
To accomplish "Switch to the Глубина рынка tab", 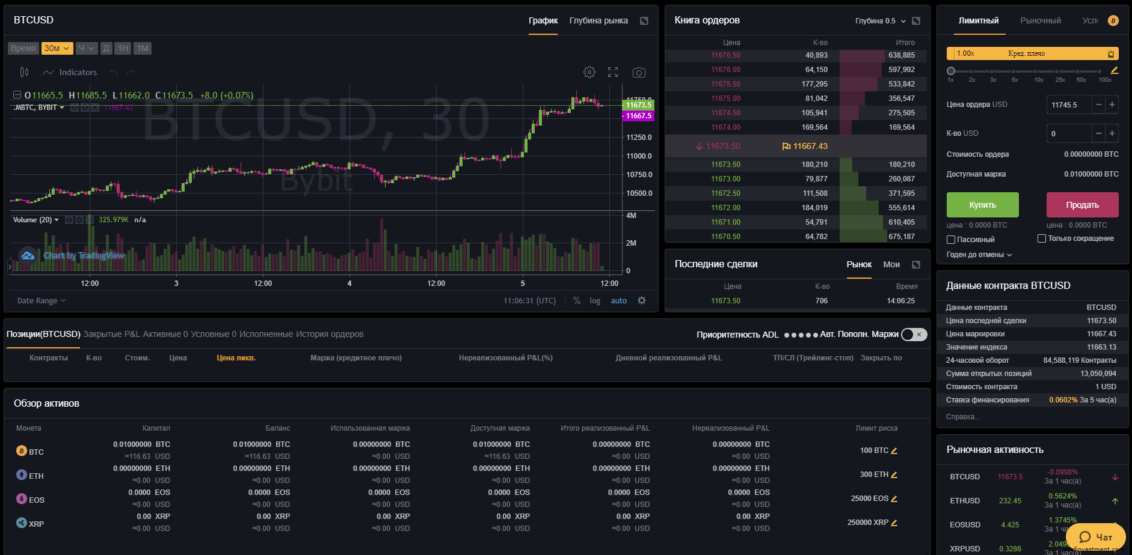I will 598,20.
